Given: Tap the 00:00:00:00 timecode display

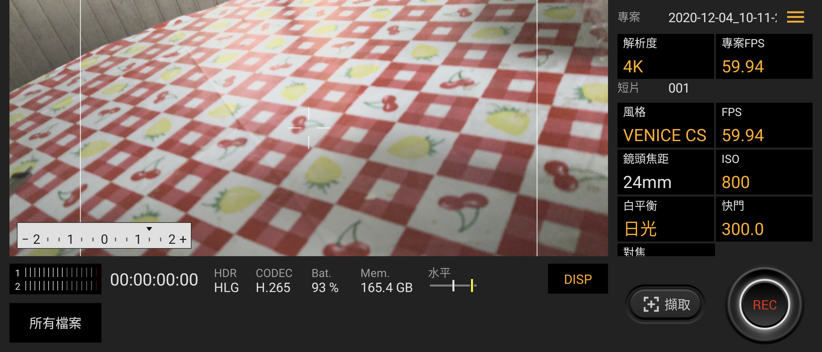Looking at the screenshot, I should click(154, 280).
